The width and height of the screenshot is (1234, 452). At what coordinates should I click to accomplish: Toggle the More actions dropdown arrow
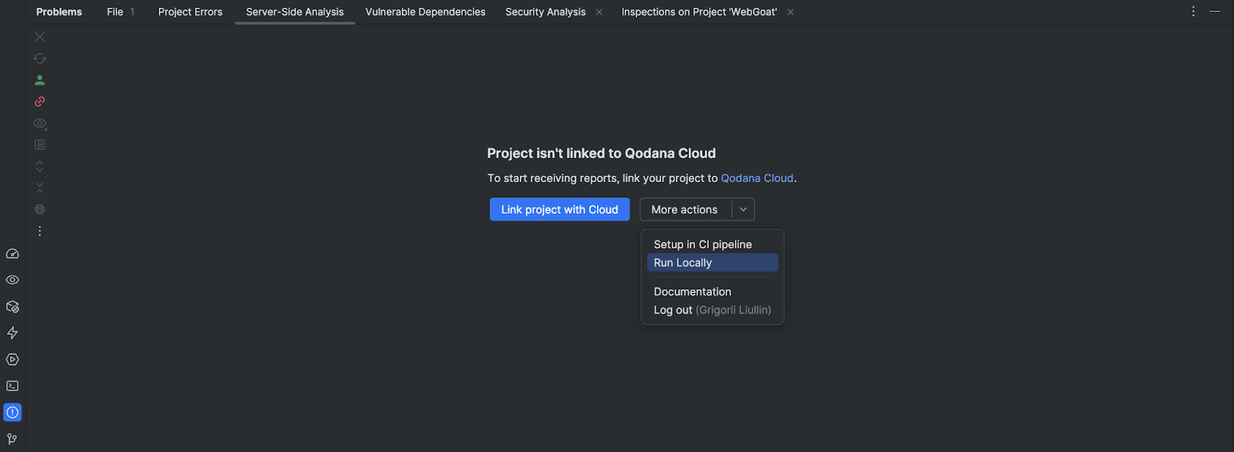(x=743, y=210)
